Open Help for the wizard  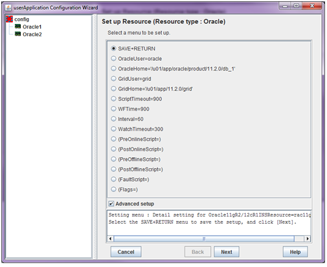pos(295,252)
